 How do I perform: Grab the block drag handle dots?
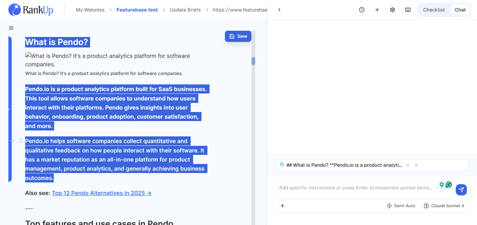(21, 141)
